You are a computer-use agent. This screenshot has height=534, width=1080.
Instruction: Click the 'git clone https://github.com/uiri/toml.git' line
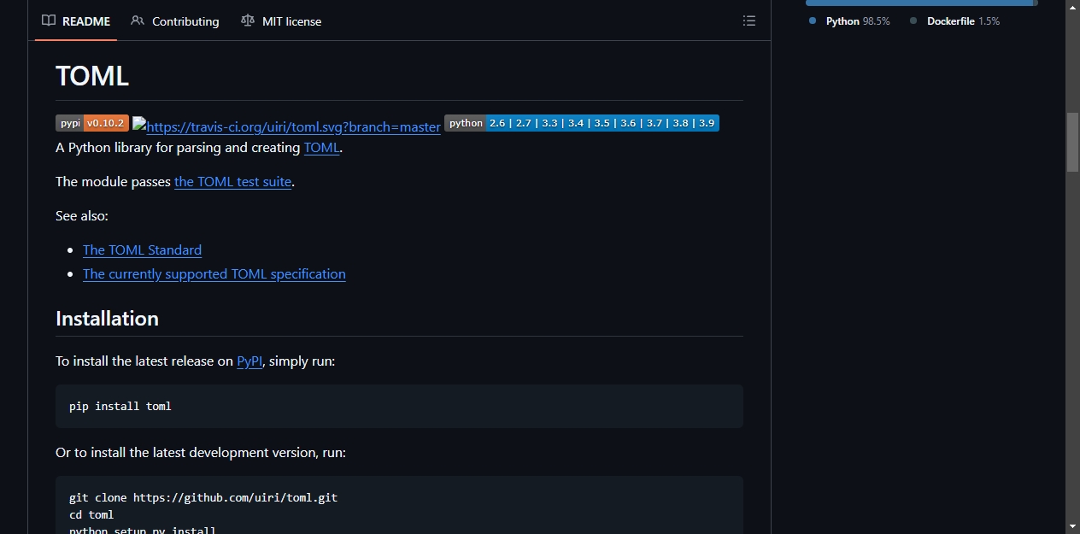click(203, 497)
